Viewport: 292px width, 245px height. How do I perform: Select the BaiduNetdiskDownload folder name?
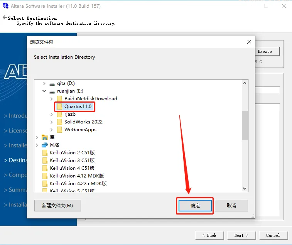click(91, 98)
